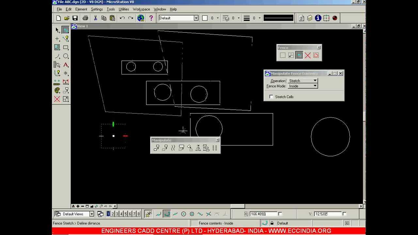Click the active color swatch in attributes bar

coord(205,18)
